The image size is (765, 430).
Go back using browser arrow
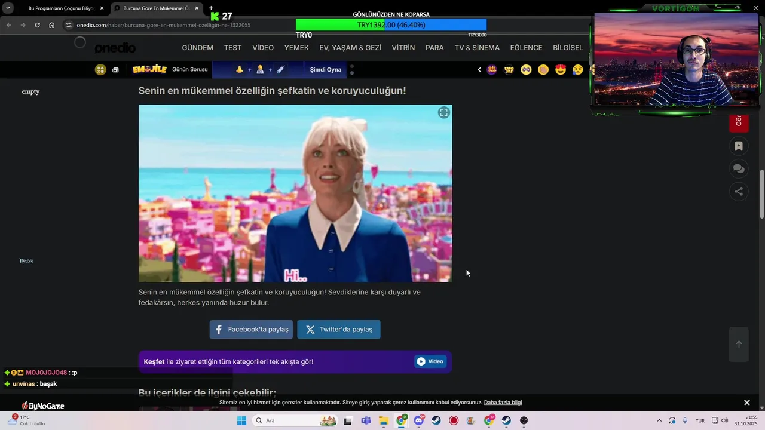point(8,25)
